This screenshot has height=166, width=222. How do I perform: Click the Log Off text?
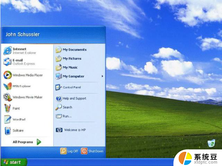[x=72, y=151]
